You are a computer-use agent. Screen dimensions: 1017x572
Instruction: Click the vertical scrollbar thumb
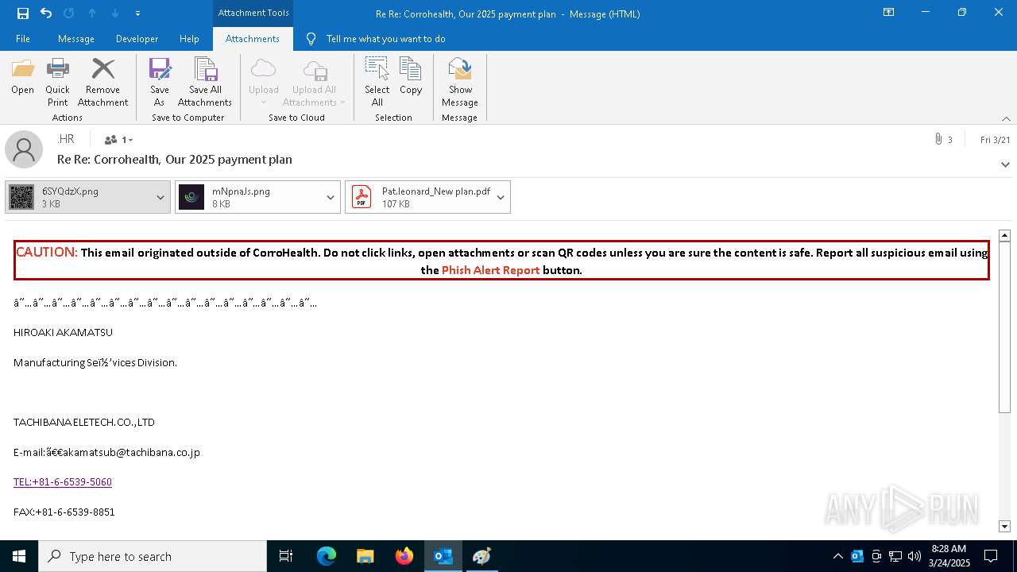[x=1004, y=327]
